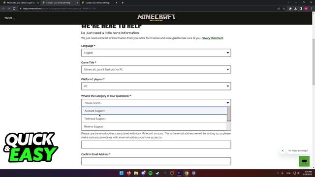The width and height of the screenshot is (315, 177).
Task: Open the Language dropdown
Action: pos(156,53)
